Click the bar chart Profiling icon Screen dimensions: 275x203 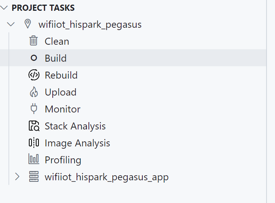(34, 159)
